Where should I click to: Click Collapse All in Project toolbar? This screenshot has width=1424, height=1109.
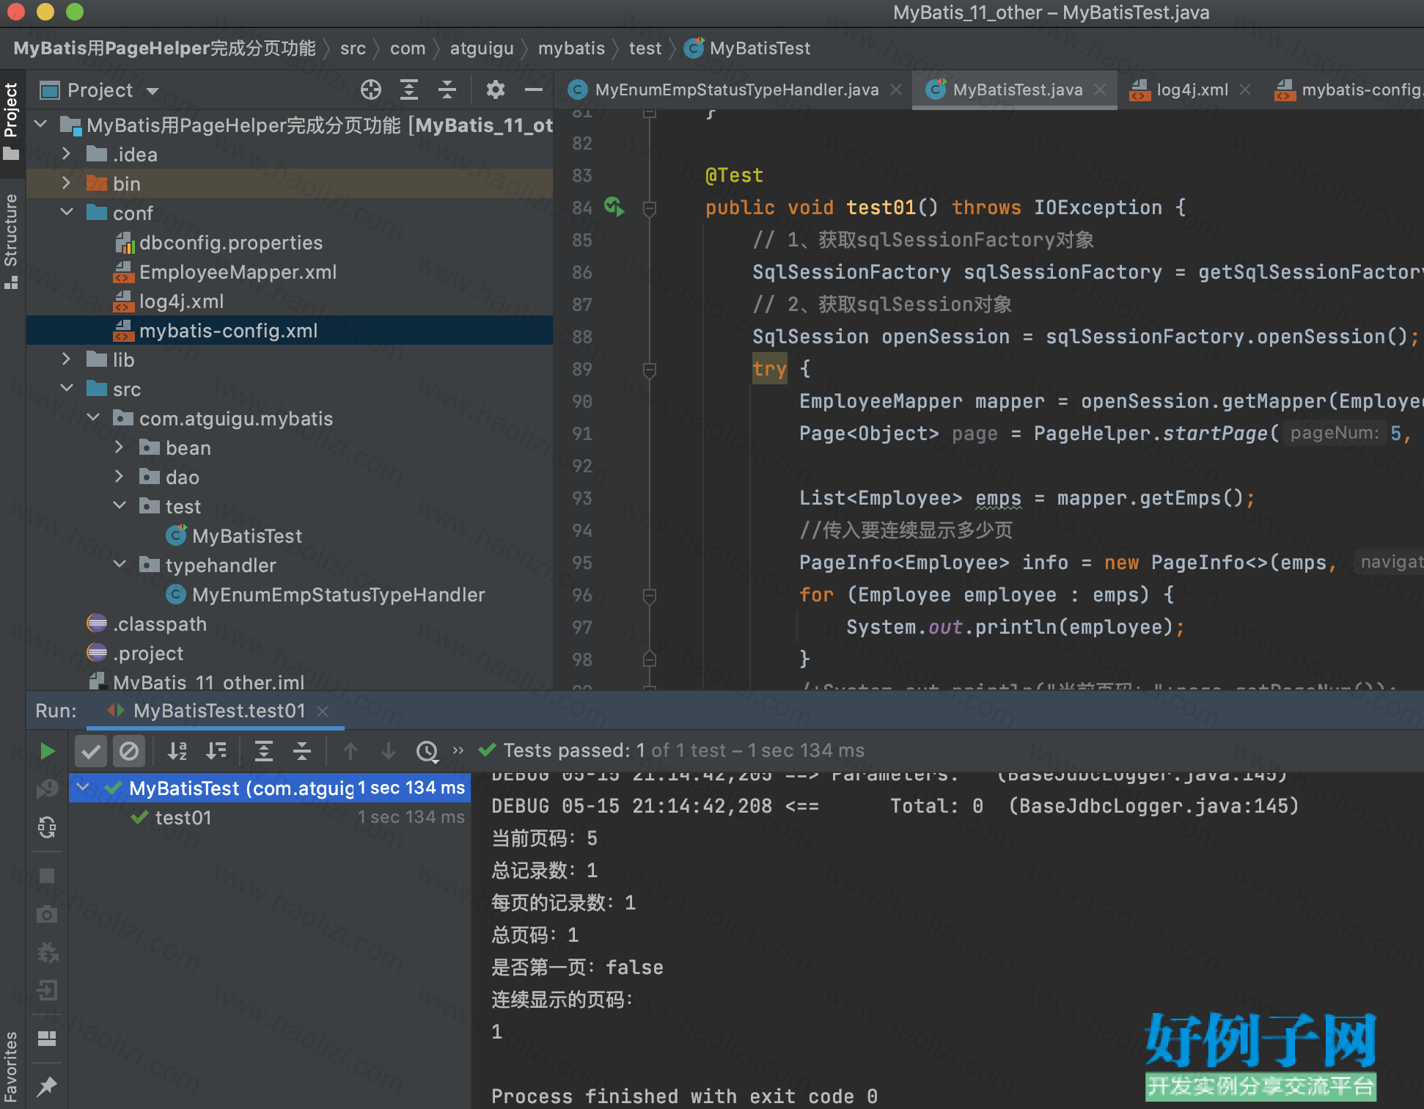tap(447, 90)
